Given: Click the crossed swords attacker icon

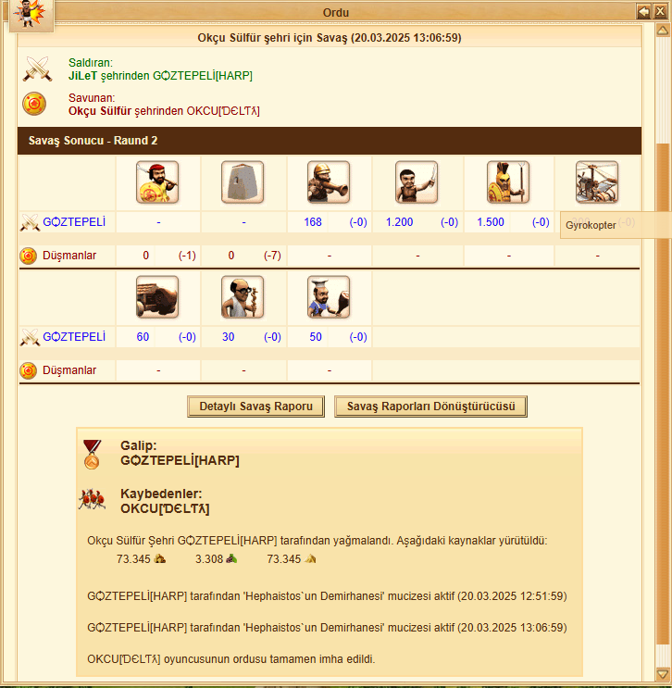Looking at the screenshot, I should [x=37, y=69].
